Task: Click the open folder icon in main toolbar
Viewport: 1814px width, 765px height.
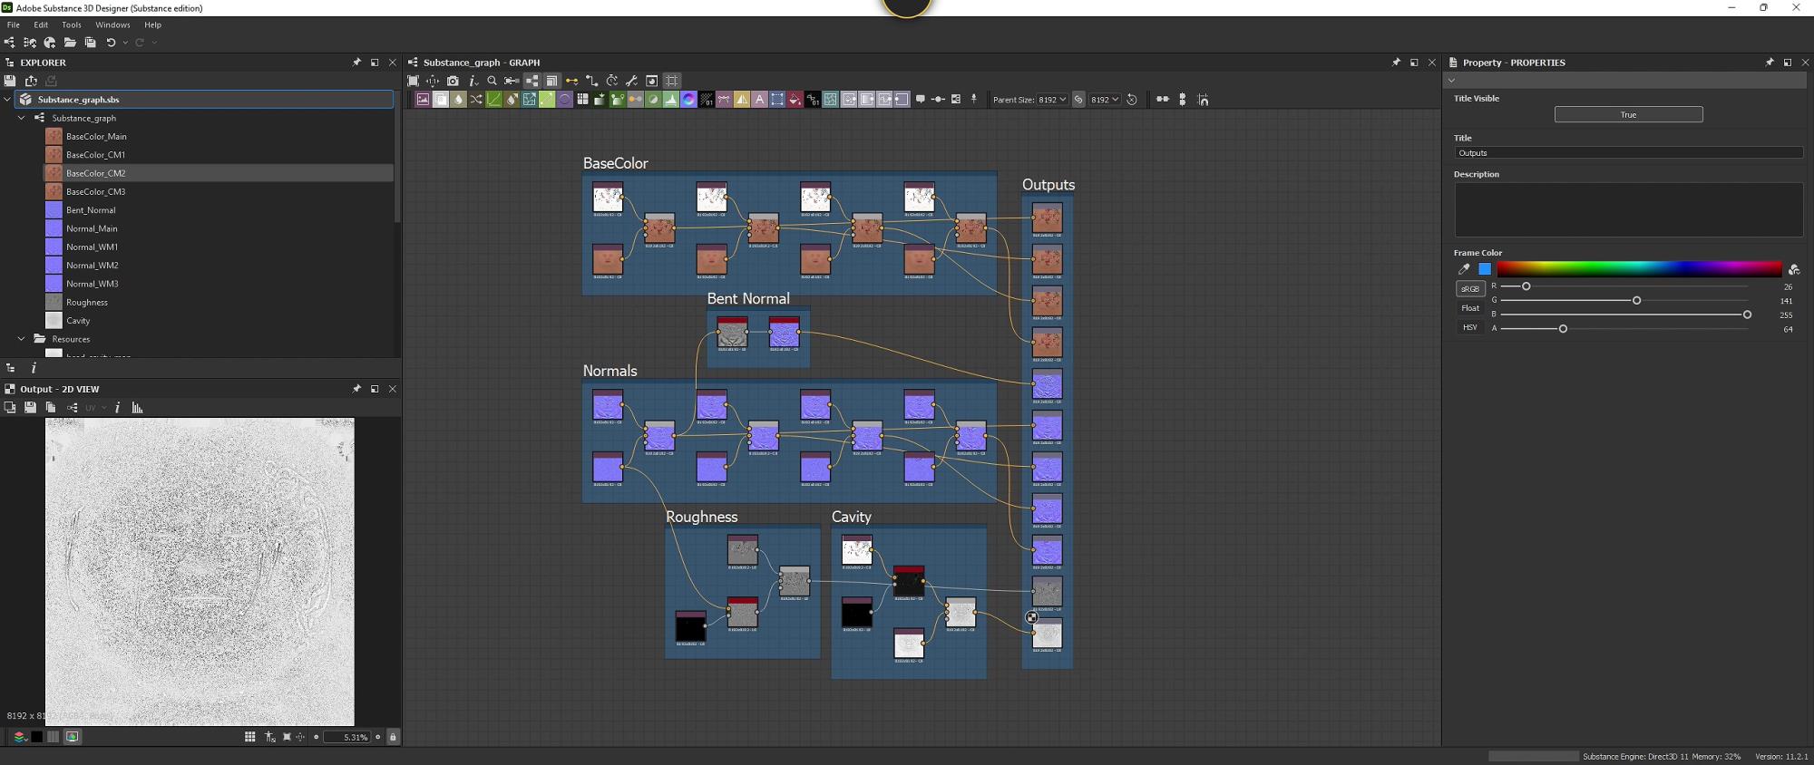Action: click(x=70, y=43)
